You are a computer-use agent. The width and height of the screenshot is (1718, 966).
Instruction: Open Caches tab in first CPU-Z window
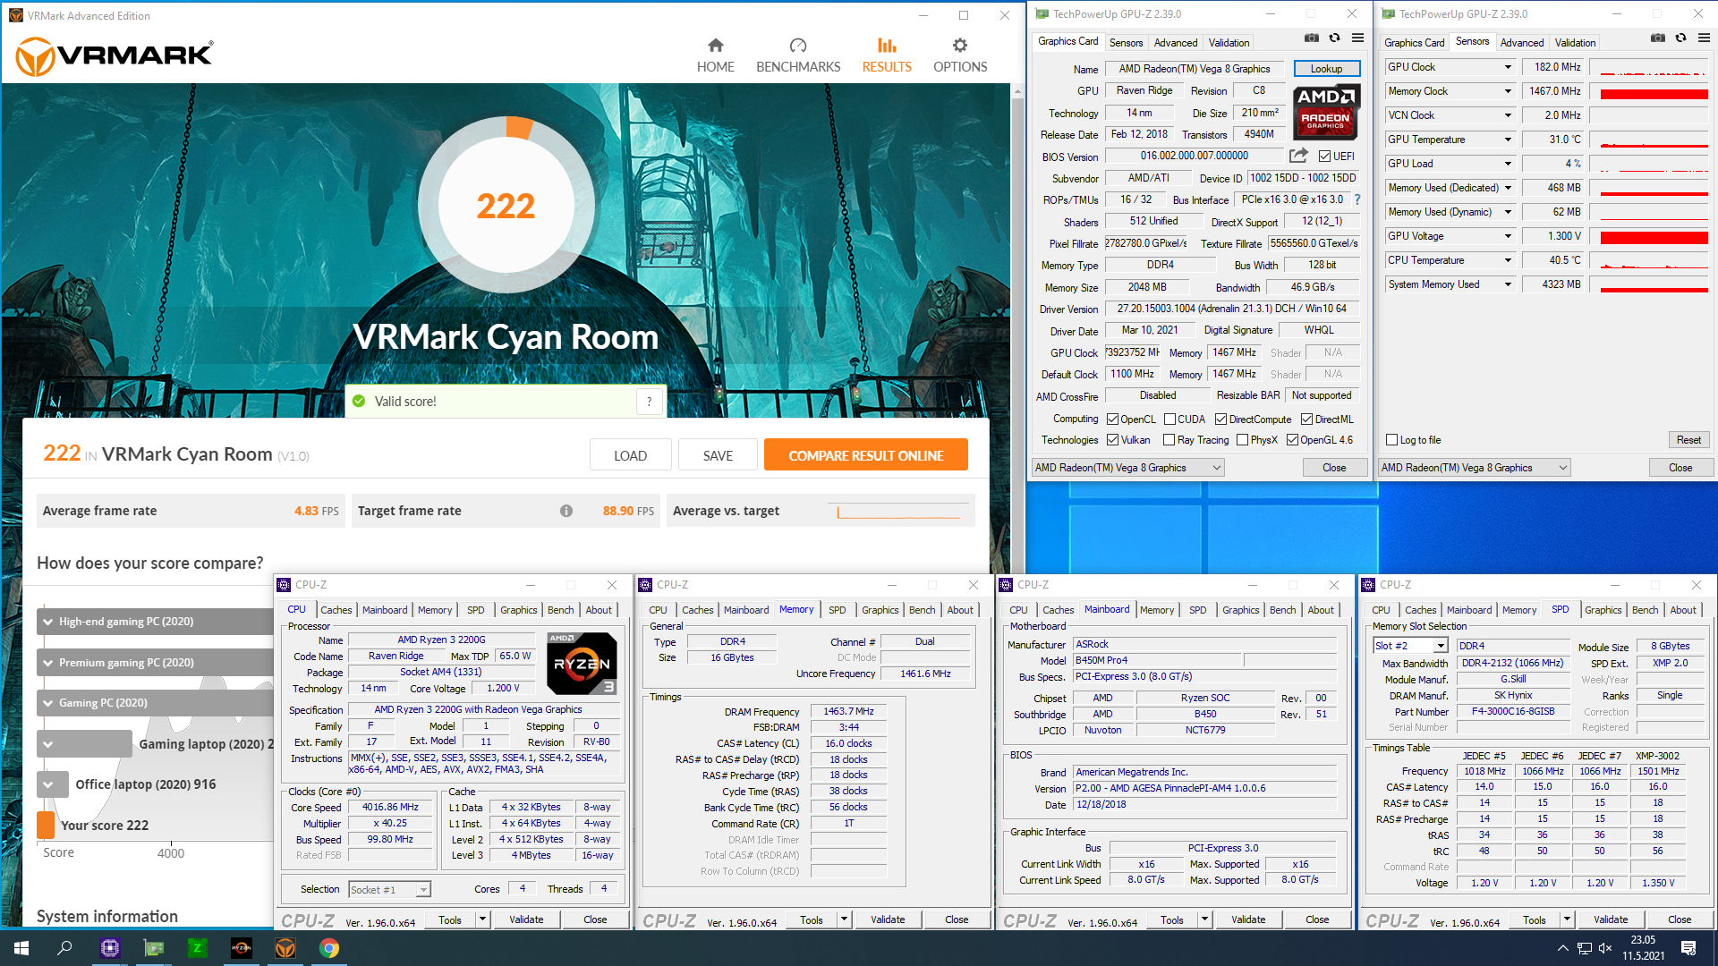coord(336,610)
